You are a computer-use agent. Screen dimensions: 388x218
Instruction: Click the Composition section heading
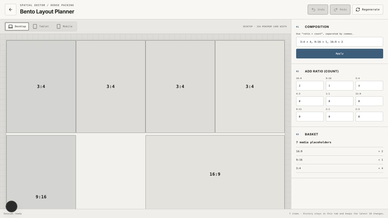click(317, 27)
